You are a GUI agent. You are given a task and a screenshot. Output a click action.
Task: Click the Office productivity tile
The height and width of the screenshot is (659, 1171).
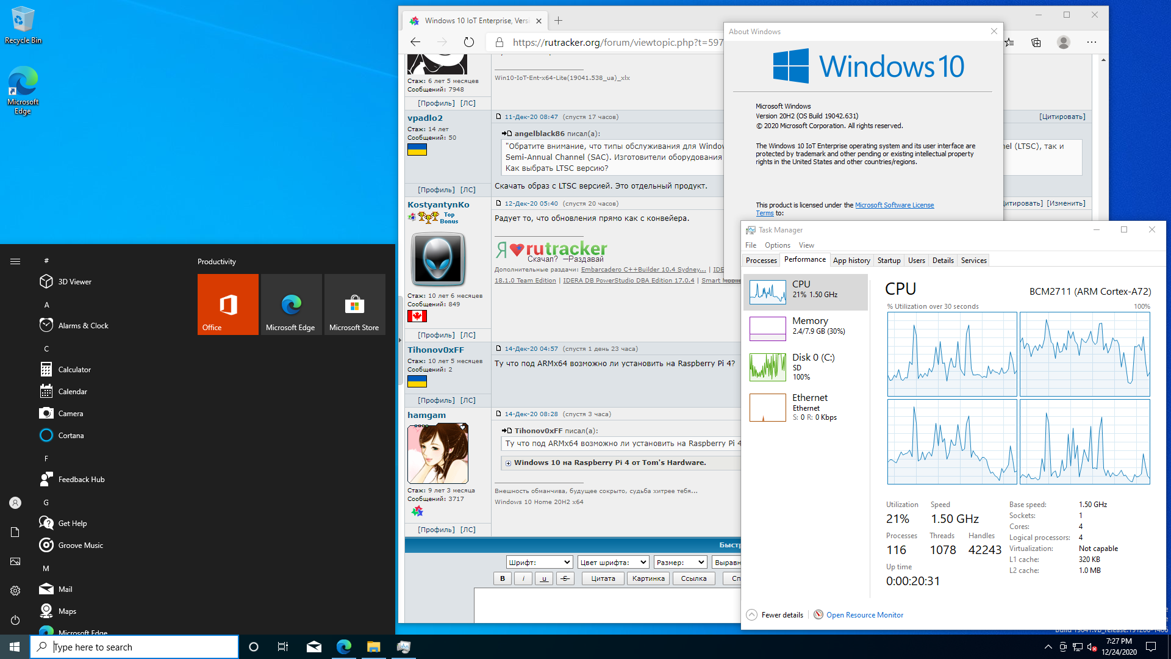click(x=228, y=304)
